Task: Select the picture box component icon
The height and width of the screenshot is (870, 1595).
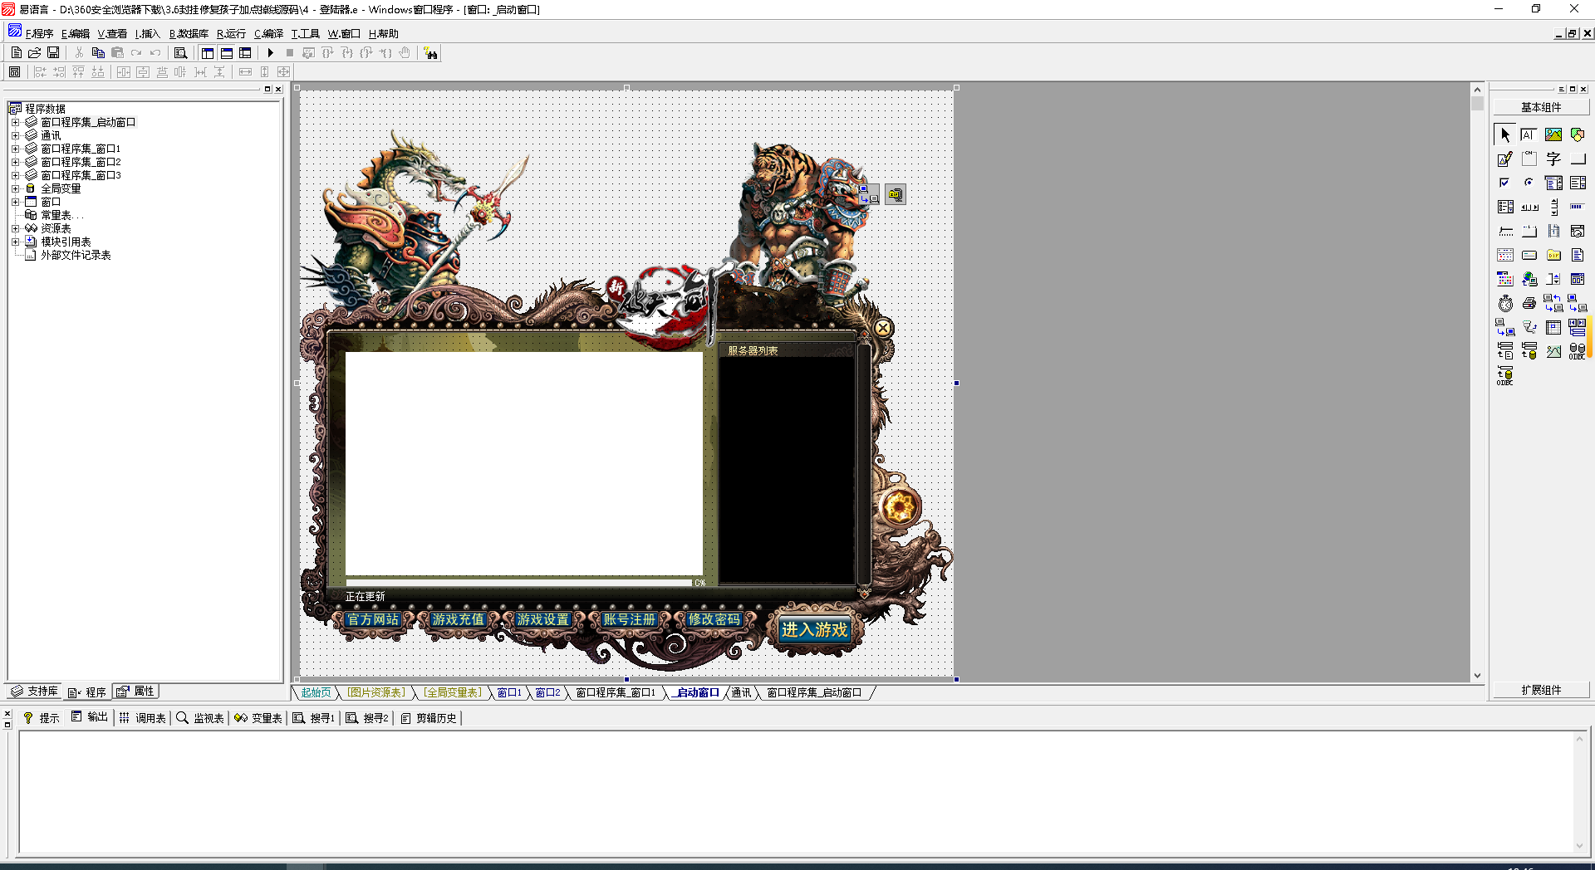Action: coord(1553,134)
